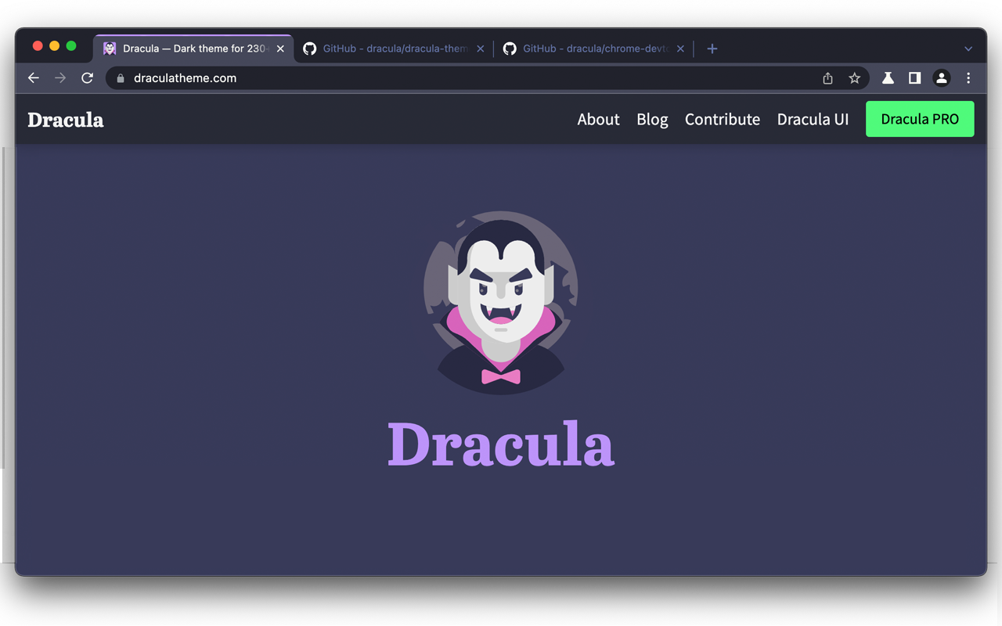This screenshot has height=626, width=1002.
Task: Reload the draculatheme.com page
Action: [87, 78]
